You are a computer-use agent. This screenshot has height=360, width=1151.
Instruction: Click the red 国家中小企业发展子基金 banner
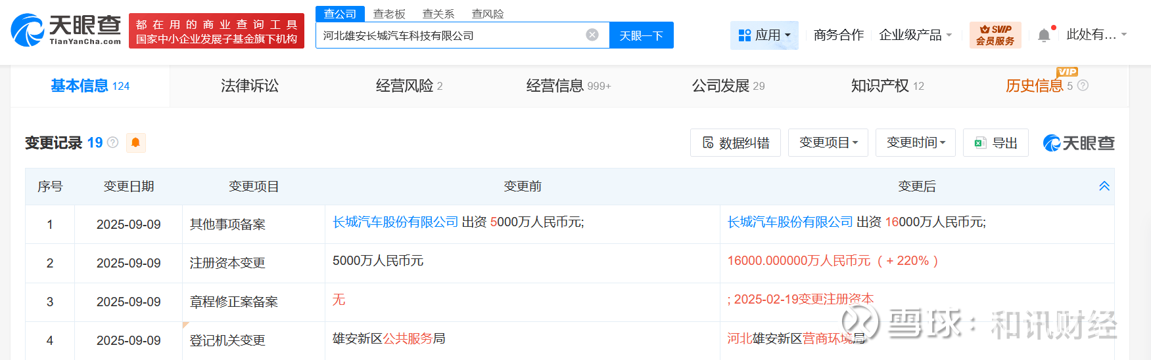click(216, 31)
